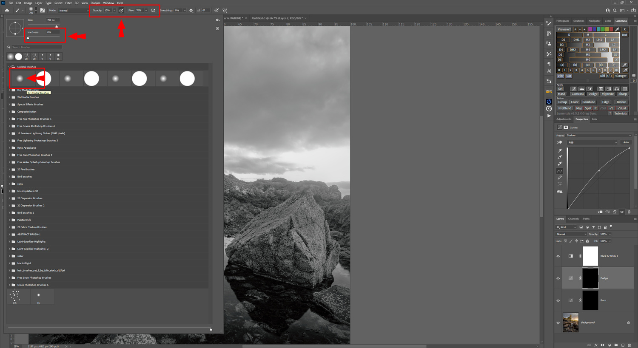Screen dimensions: 638x348
Task: Open symmetry paint butterfly icon
Action: point(225,10)
